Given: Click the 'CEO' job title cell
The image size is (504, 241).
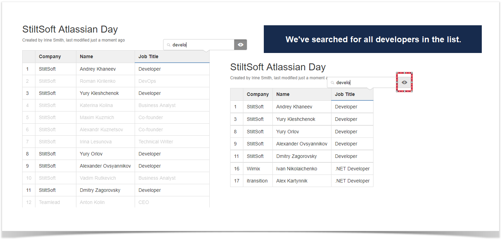Looking at the screenshot, I should point(172,202).
